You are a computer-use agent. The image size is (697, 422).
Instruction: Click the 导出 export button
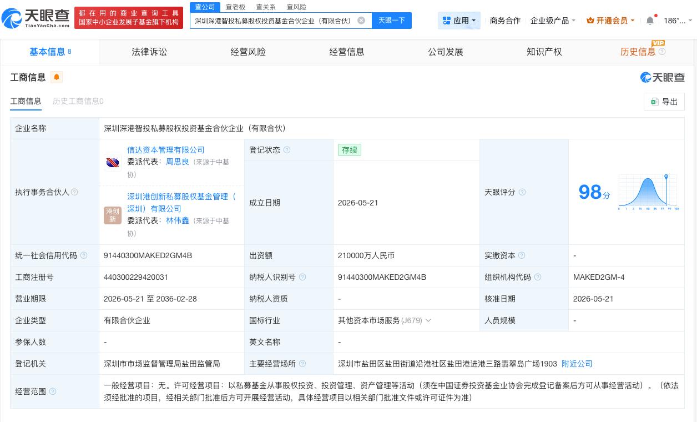(x=664, y=102)
